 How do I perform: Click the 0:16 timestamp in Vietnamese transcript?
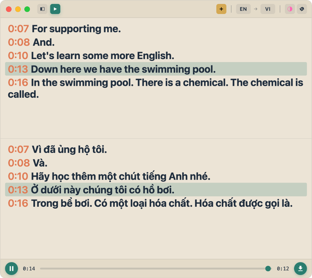coord(18,203)
